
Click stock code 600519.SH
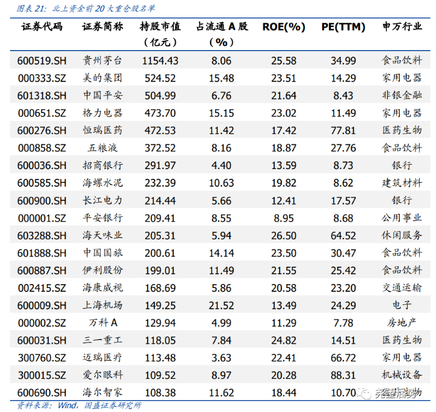41,61
